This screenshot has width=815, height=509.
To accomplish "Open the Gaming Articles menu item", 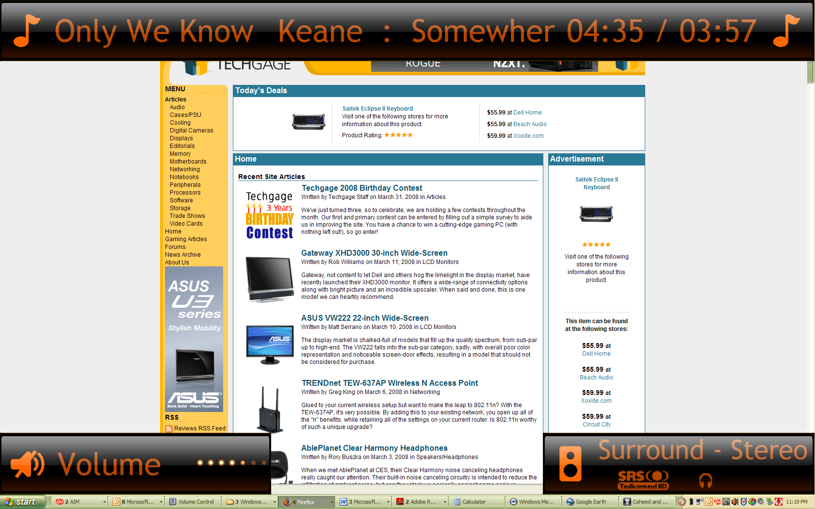I will point(186,239).
